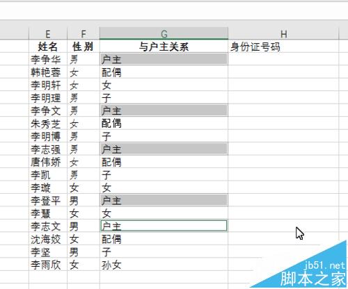Click 配偶 cell in 沈海姣 row
This screenshot has width=348, height=289.
click(164, 239)
